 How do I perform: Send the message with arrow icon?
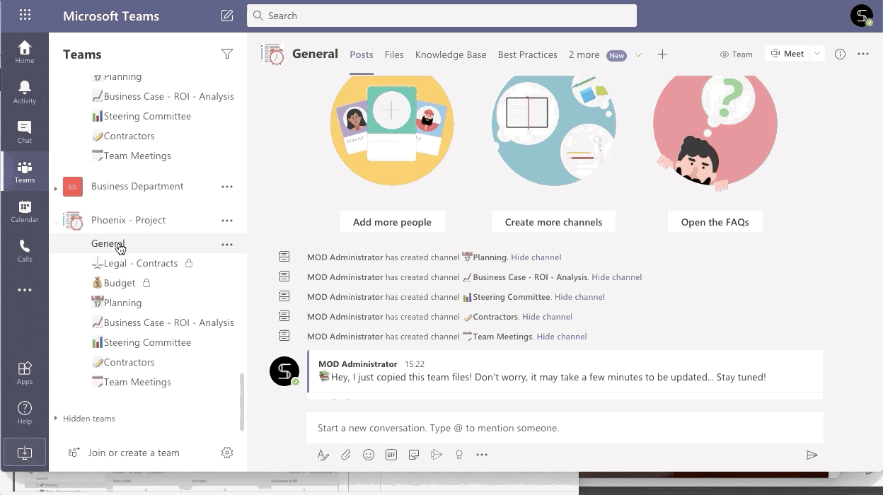click(812, 455)
